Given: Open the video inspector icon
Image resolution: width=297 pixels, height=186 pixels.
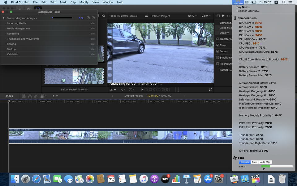Looking at the screenshot, I should (218, 16).
